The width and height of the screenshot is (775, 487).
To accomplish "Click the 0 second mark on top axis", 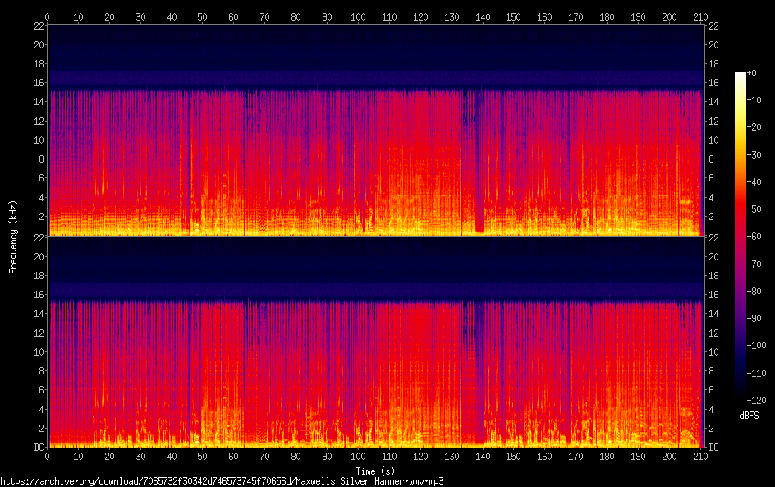I will pos(47,16).
